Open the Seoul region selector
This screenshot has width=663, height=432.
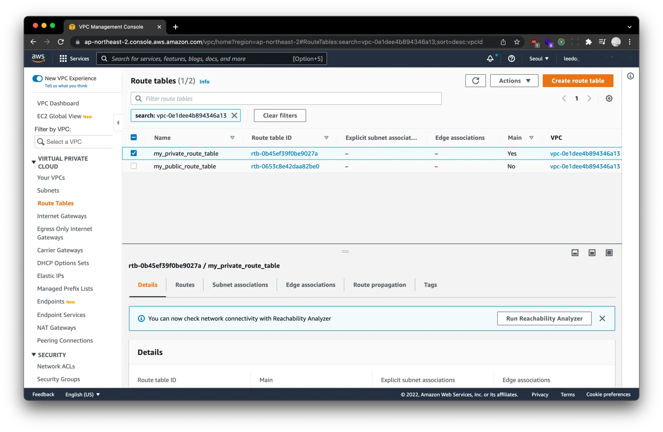point(539,59)
